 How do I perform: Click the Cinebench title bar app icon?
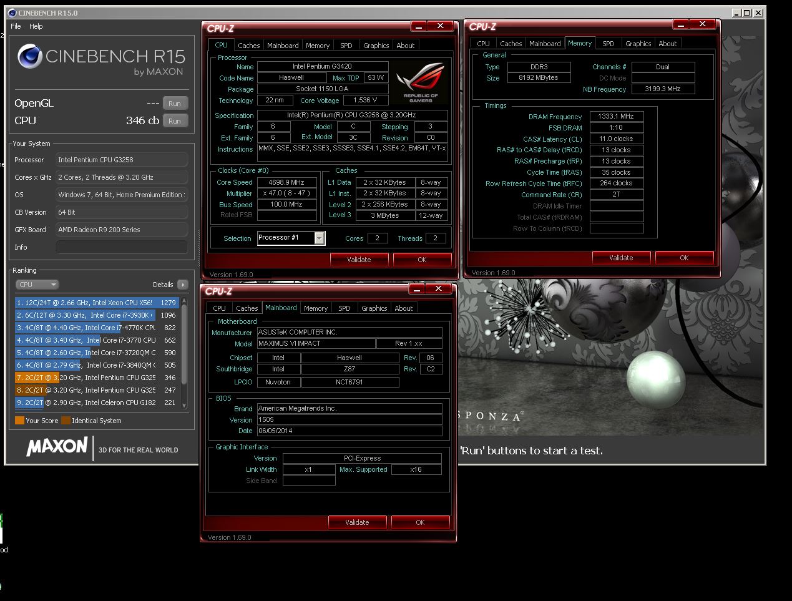pos(12,12)
